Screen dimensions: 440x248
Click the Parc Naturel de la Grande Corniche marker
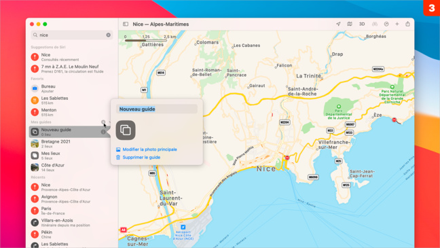coord(392,87)
